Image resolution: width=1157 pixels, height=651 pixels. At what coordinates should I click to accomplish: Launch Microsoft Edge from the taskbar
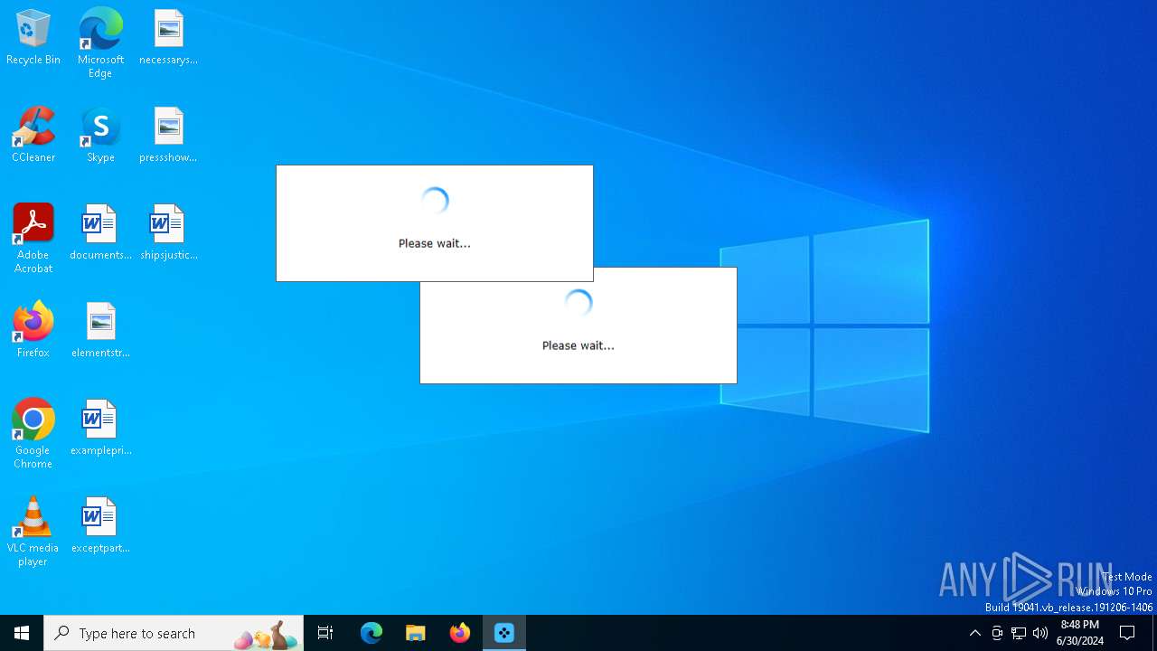click(x=372, y=633)
